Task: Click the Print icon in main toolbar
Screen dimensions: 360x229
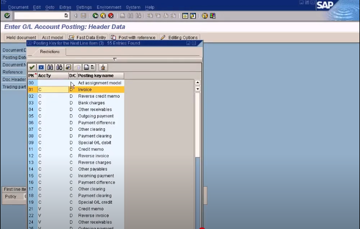Action: pyautogui.click(x=123, y=16)
